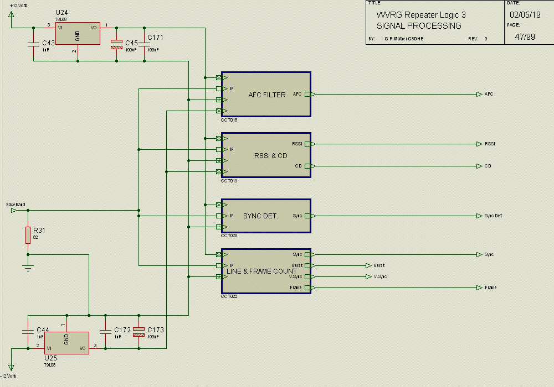This screenshot has width=554, height=387.
Task: Click the 'SIGNAL PROCESSING' title line
Action: [419, 26]
